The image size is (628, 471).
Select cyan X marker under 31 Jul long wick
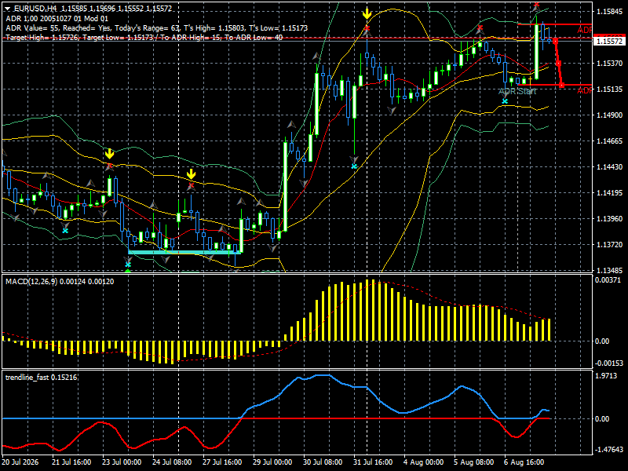click(354, 166)
